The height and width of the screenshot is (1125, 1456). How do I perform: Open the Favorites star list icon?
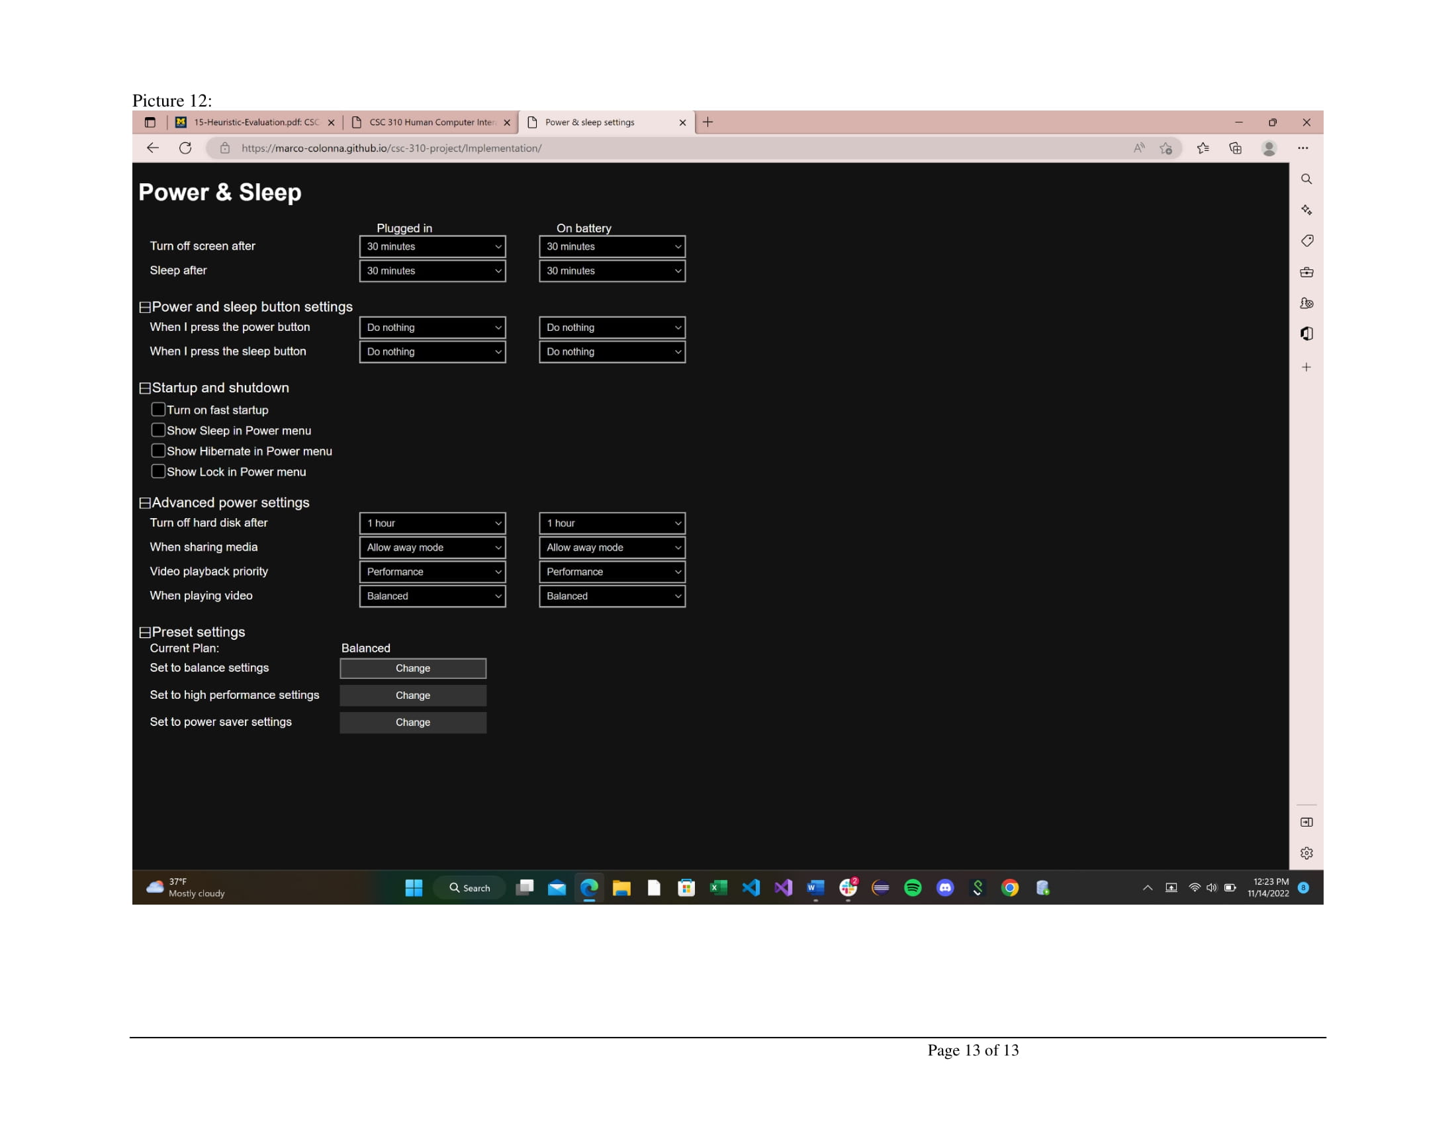click(x=1203, y=148)
